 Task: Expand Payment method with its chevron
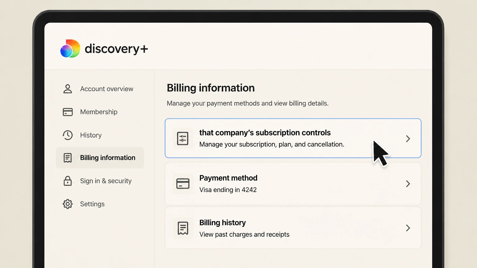point(408,184)
